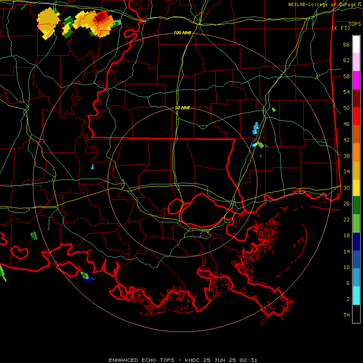
Task: Click the cyan swatch near 2
Action: point(356,296)
